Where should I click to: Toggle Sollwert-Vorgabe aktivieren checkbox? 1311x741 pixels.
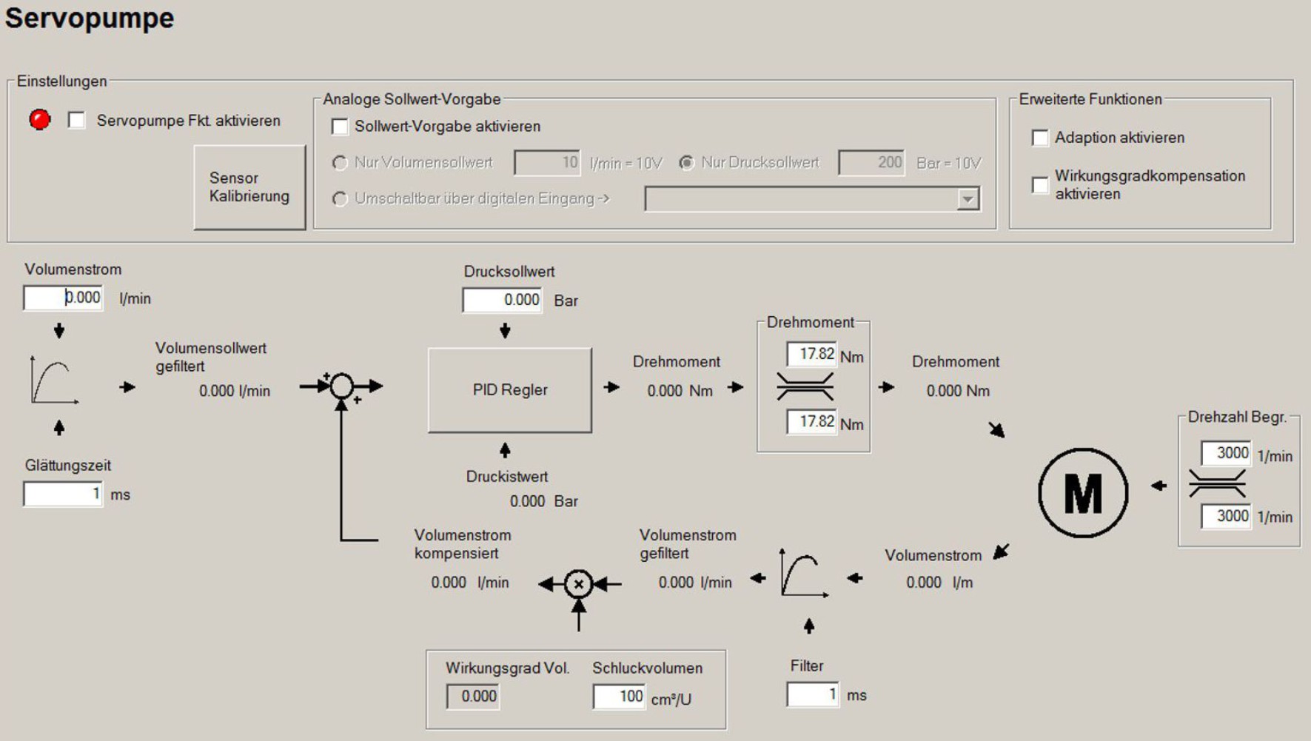(340, 127)
